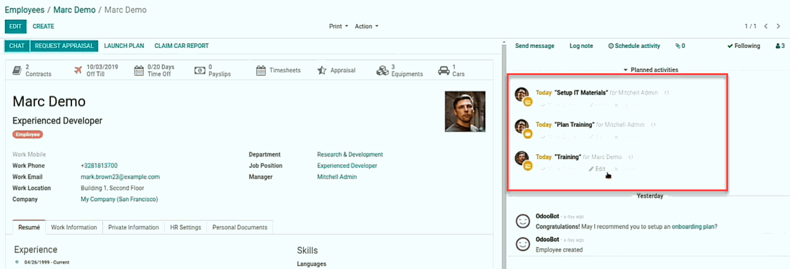
Task: Go to the next record arrow
Action: [x=778, y=27]
